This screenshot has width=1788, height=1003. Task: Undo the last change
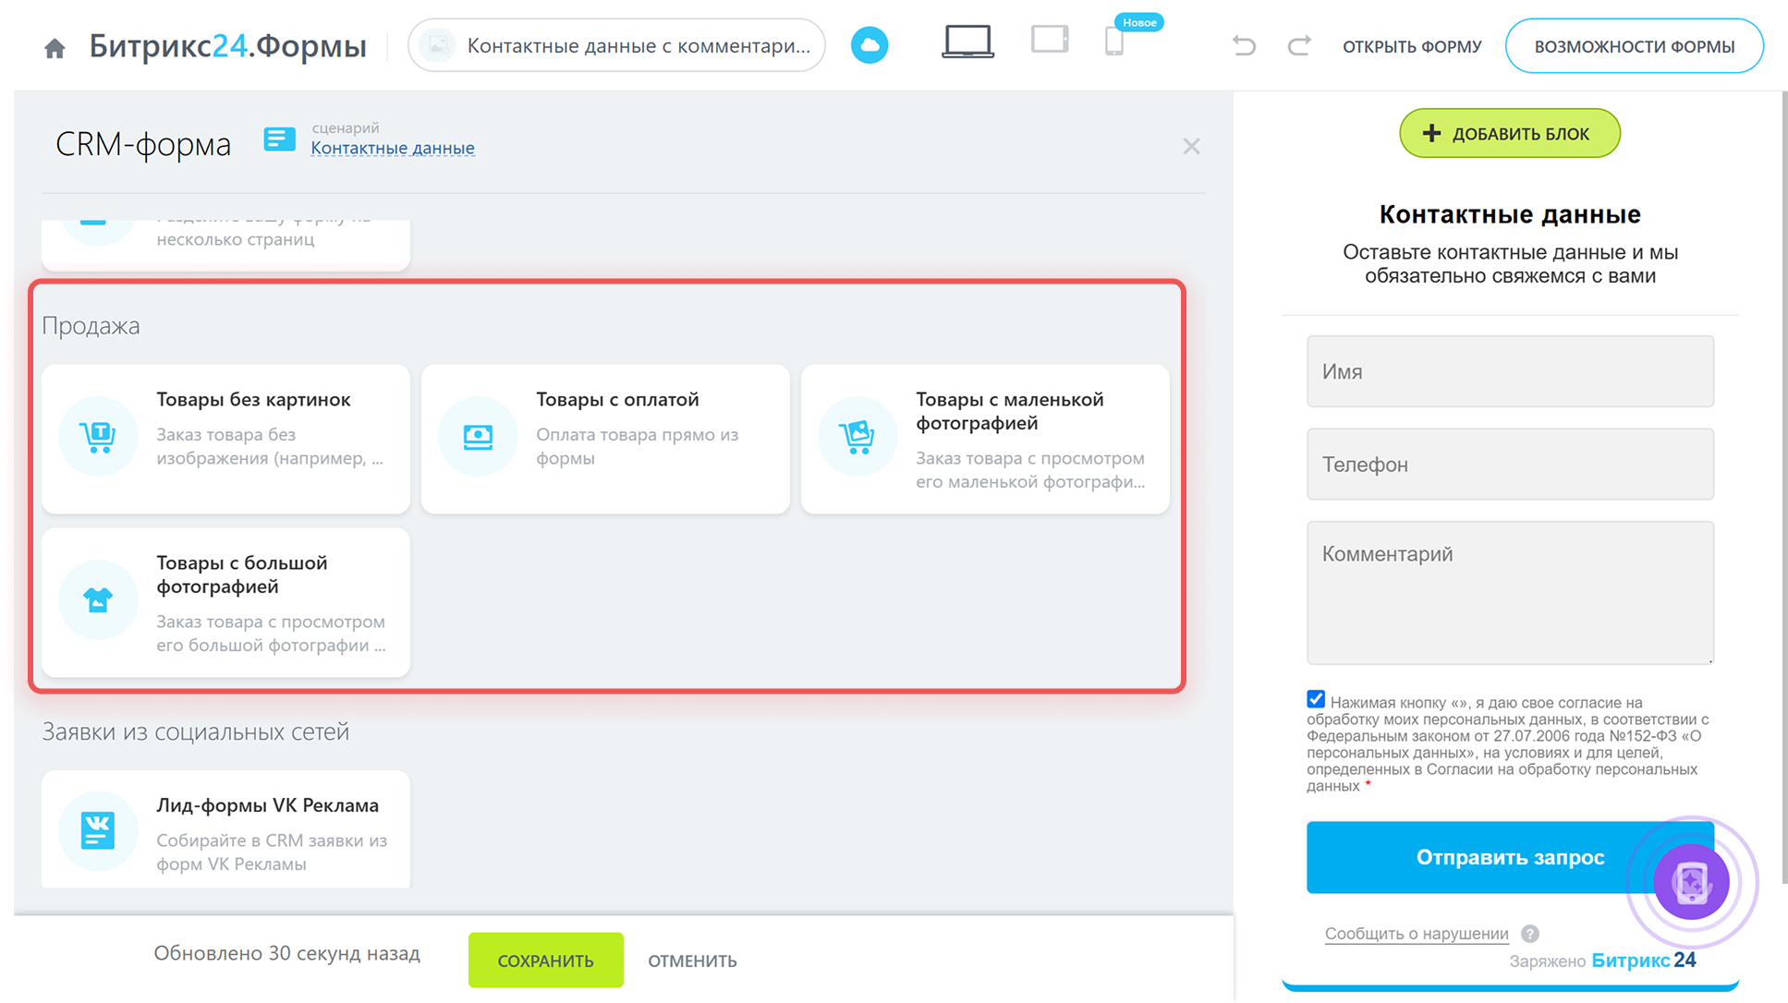(x=1244, y=45)
